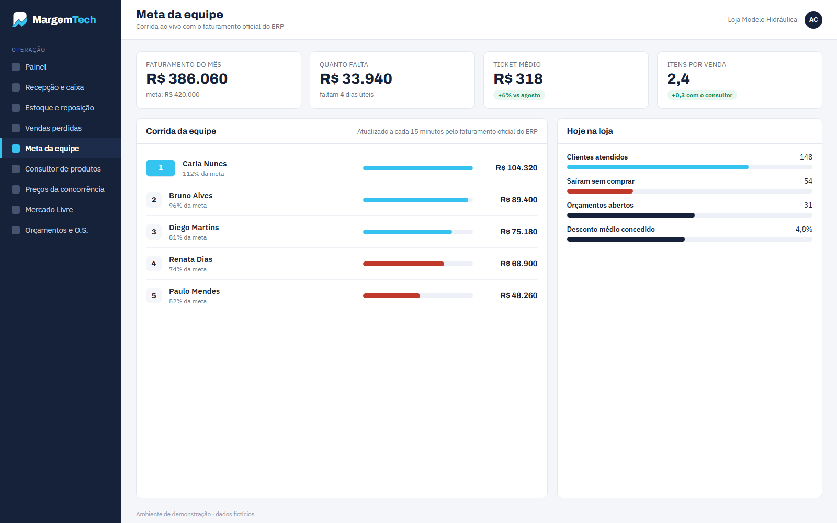Open Painel in the sidebar
The height and width of the screenshot is (523, 837).
click(x=61, y=67)
